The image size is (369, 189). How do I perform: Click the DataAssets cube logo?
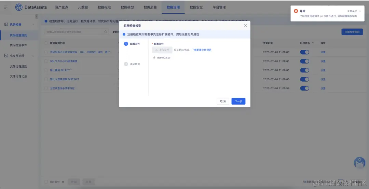click(19, 7)
